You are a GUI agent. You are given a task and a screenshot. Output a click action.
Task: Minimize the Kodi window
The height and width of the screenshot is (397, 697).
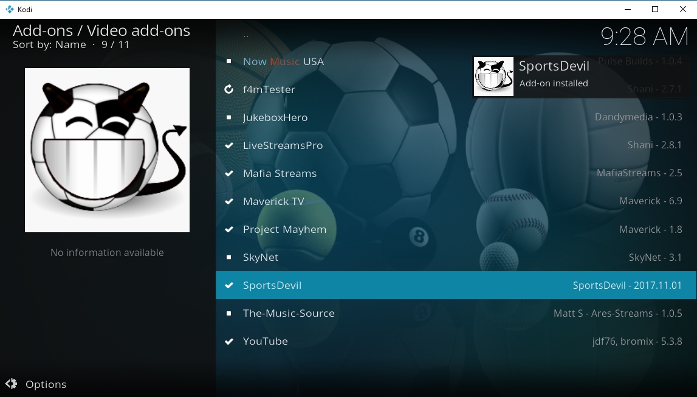pyautogui.click(x=628, y=9)
